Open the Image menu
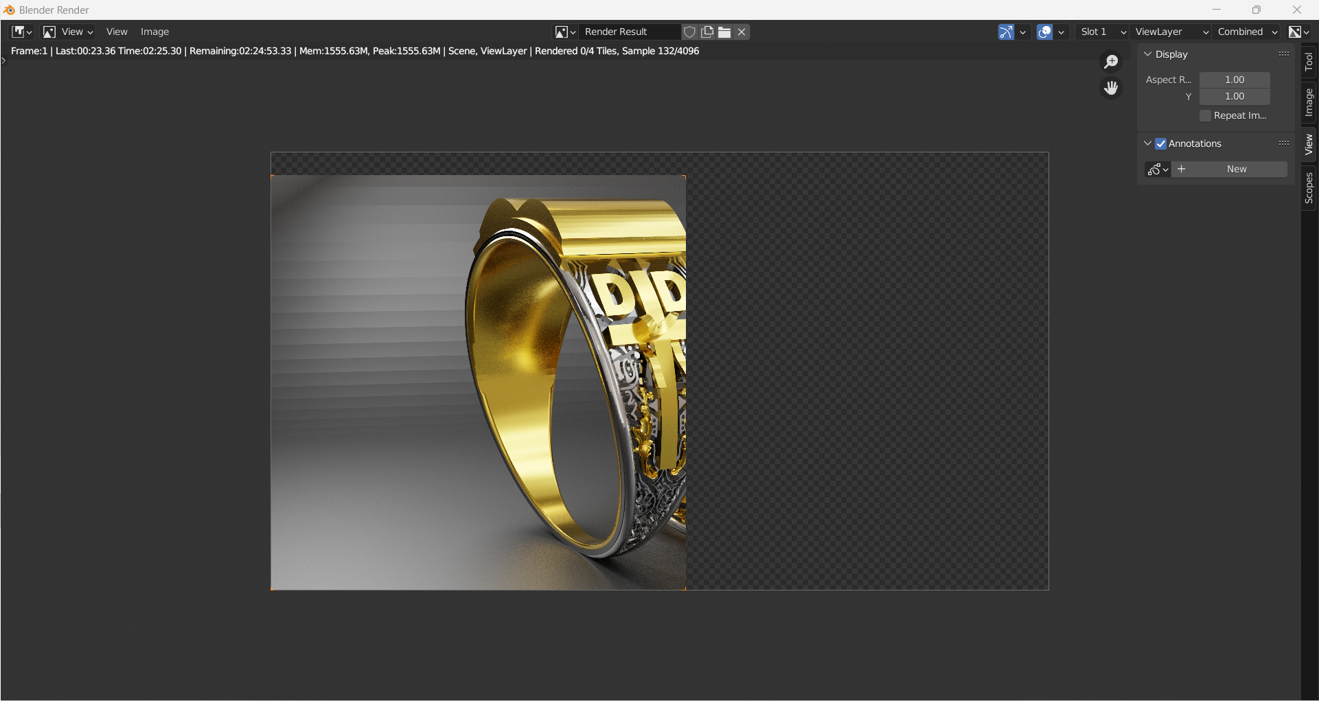This screenshot has width=1319, height=701. (154, 32)
